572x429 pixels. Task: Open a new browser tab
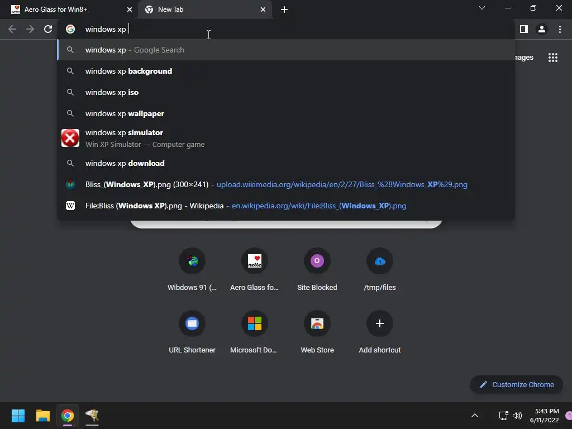coord(284,9)
